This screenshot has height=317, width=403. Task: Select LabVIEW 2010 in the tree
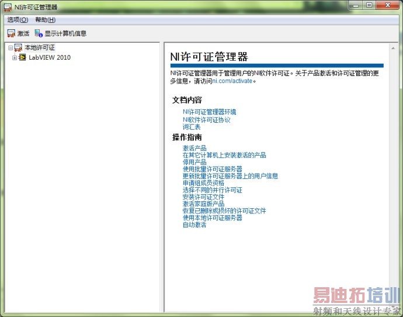click(x=50, y=57)
